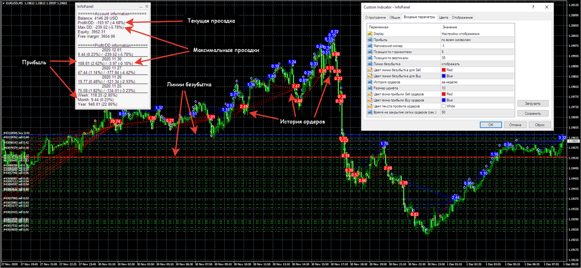Click the red 5.01 profit label on chart
Screen dimensions: 581x268
point(211,117)
